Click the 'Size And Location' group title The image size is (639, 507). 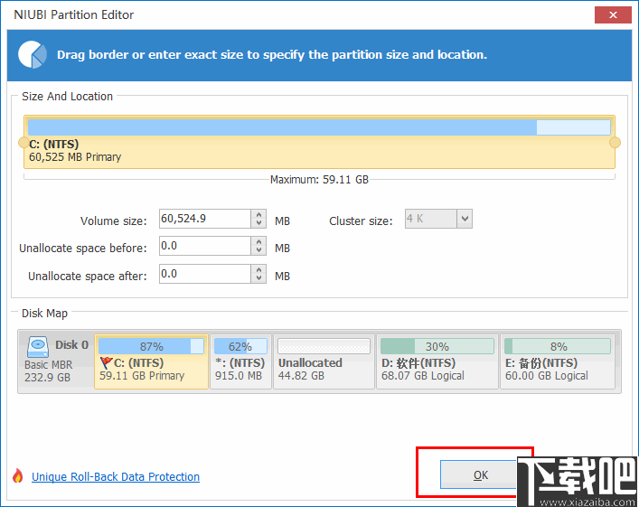click(x=67, y=97)
